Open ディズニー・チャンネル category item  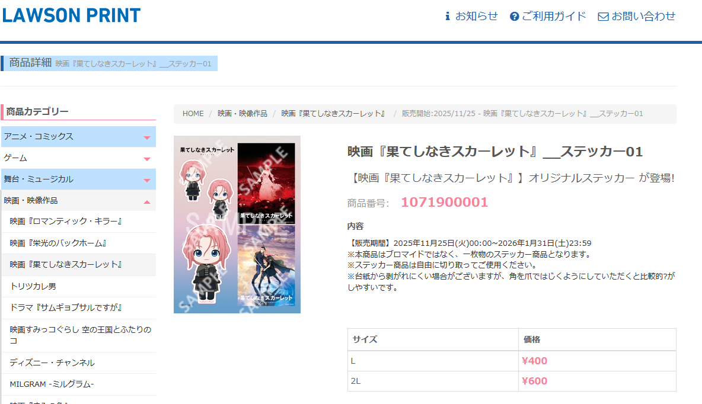(52, 363)
